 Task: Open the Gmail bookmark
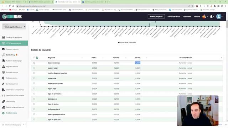5,10
